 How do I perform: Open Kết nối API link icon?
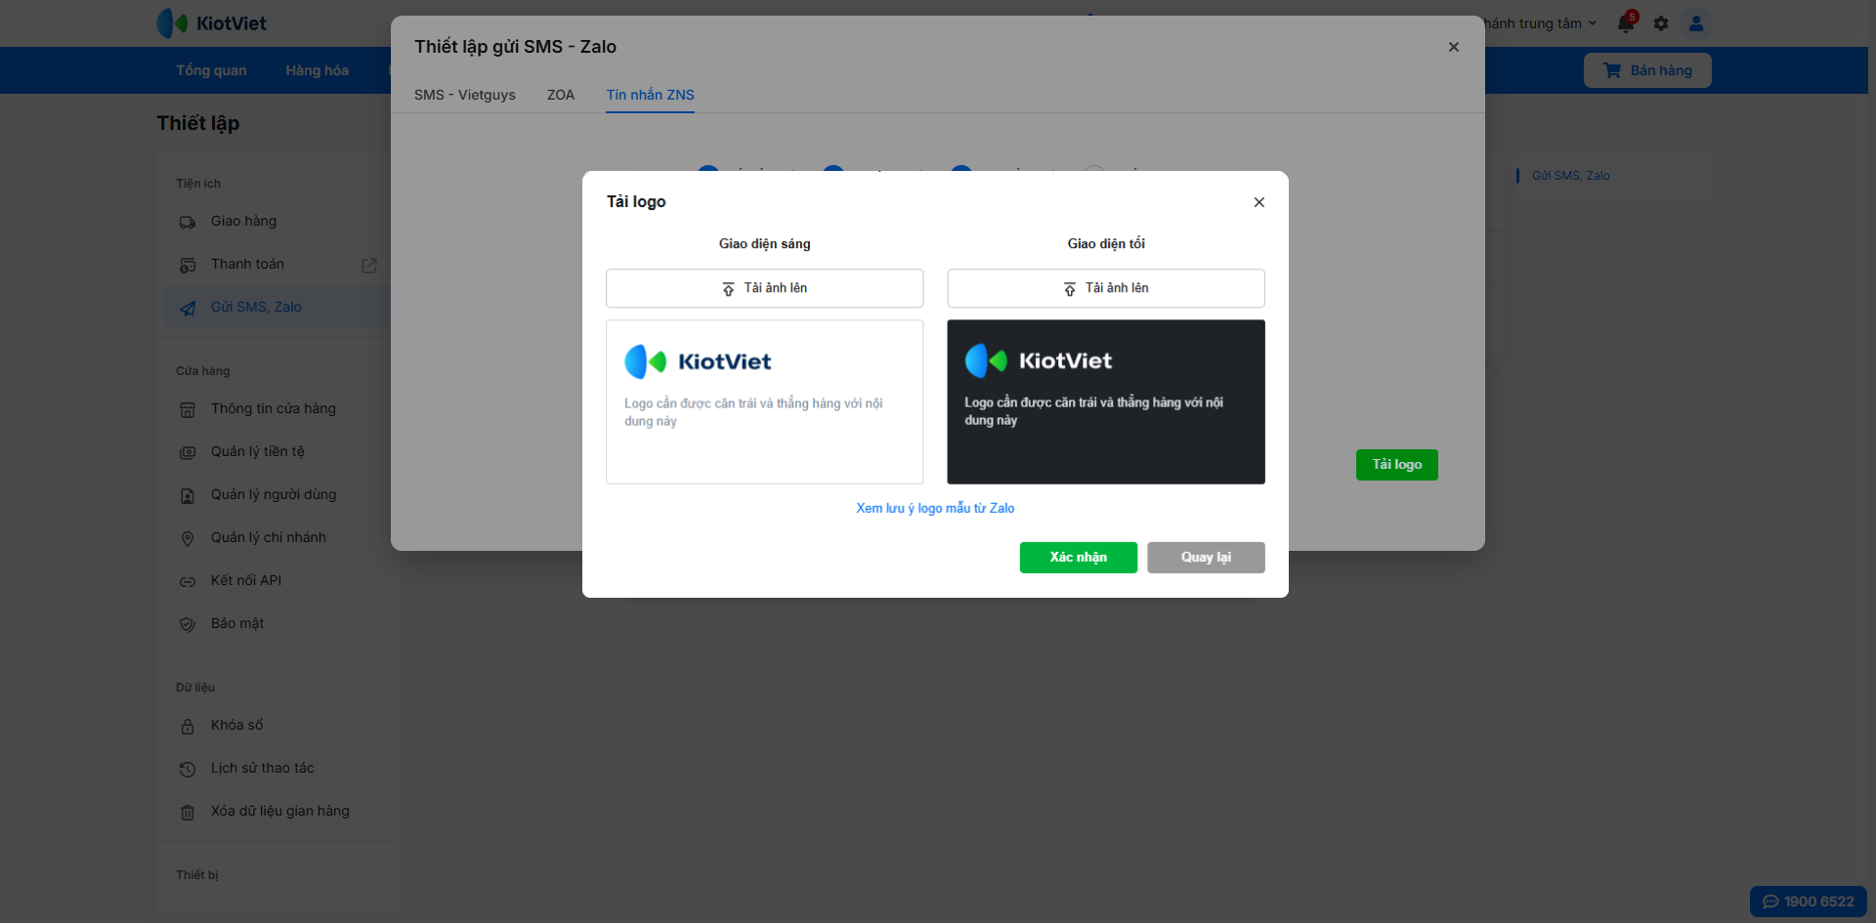click(188, 582)
